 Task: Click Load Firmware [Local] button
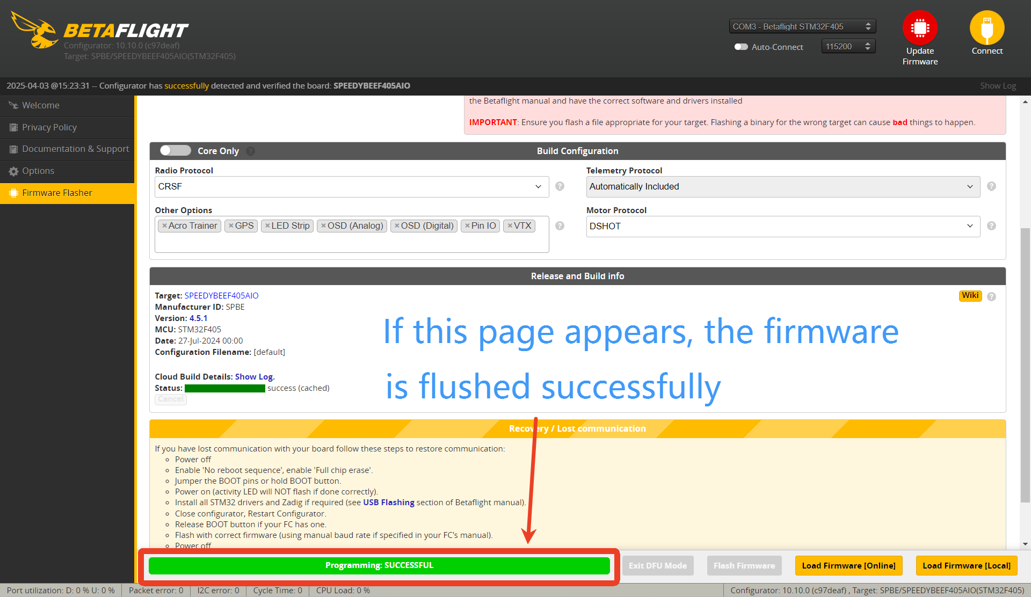[967, 565]
